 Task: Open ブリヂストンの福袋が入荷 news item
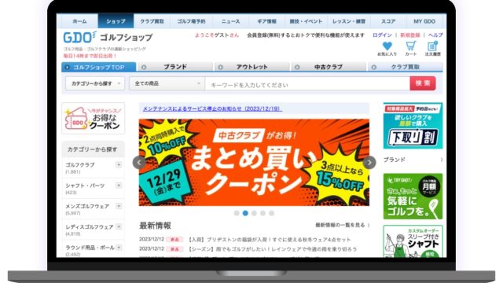coord(269,240)
